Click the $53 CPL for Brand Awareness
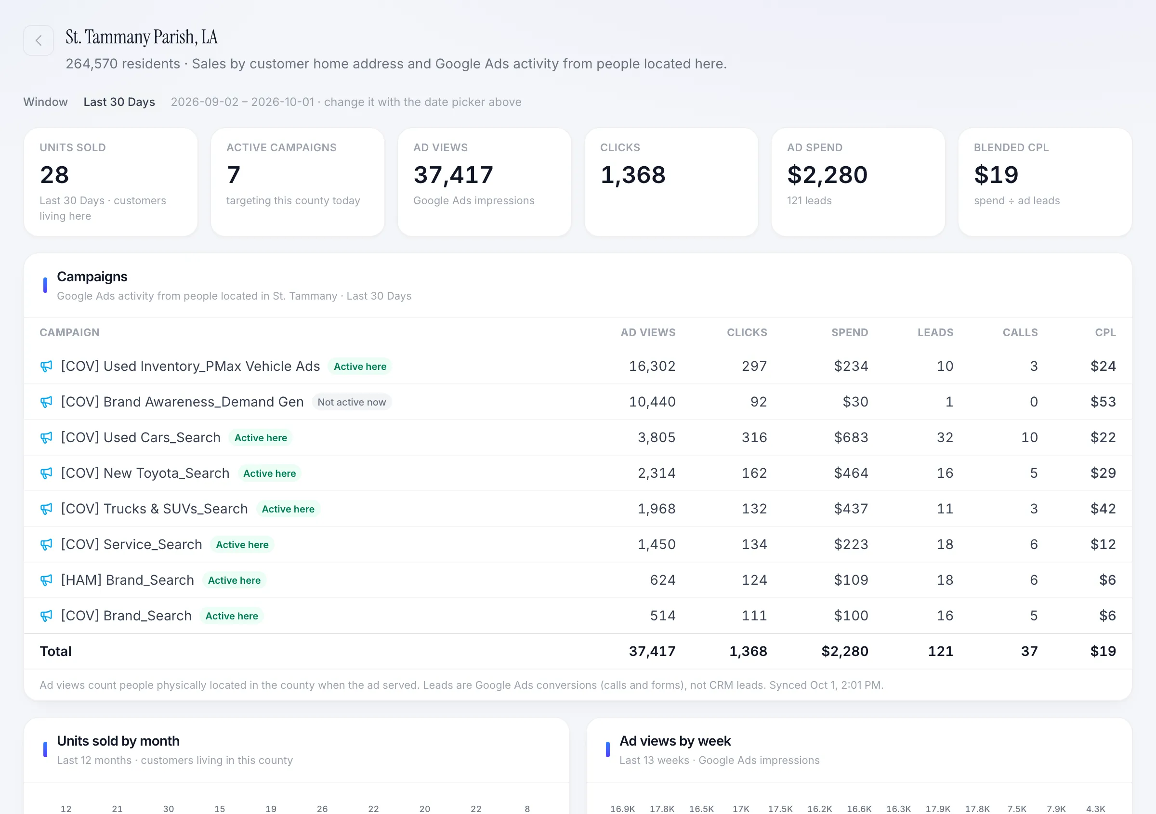 coord(1103,402)
